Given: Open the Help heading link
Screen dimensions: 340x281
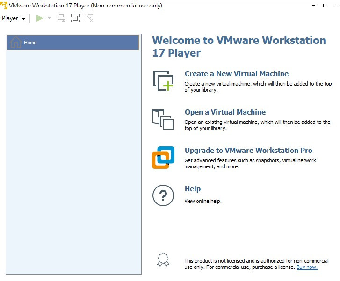Looking at the screenshot, I should coord(193,189).
